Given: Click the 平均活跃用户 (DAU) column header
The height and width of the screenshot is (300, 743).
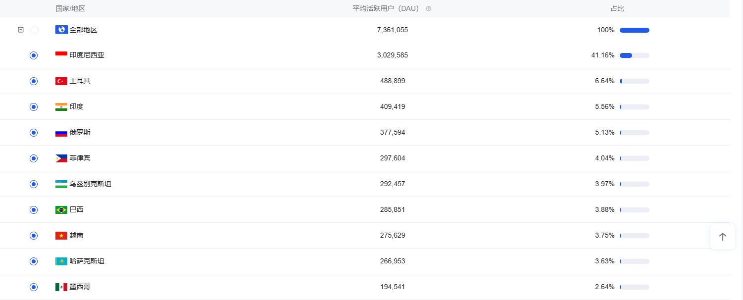Looking at the screenshot, I should 386,9.
